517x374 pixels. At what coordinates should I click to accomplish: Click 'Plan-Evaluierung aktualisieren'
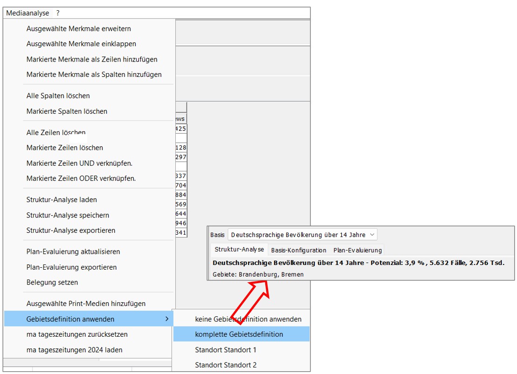pyautogui.click(x=73, y=252)
